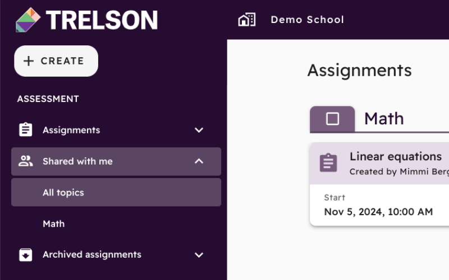
Task: Expand the Archived assignments chevron
Action: (x=199, y=255)
